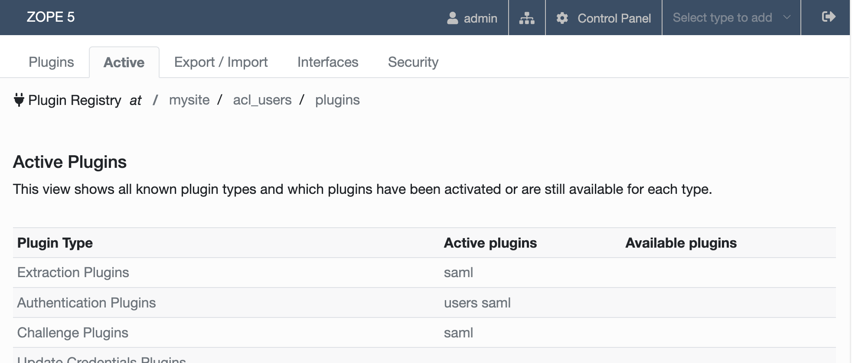852x363 pixels.
Task: Open the Challenge Plugins type link
Action: click(x=73, y=333)
